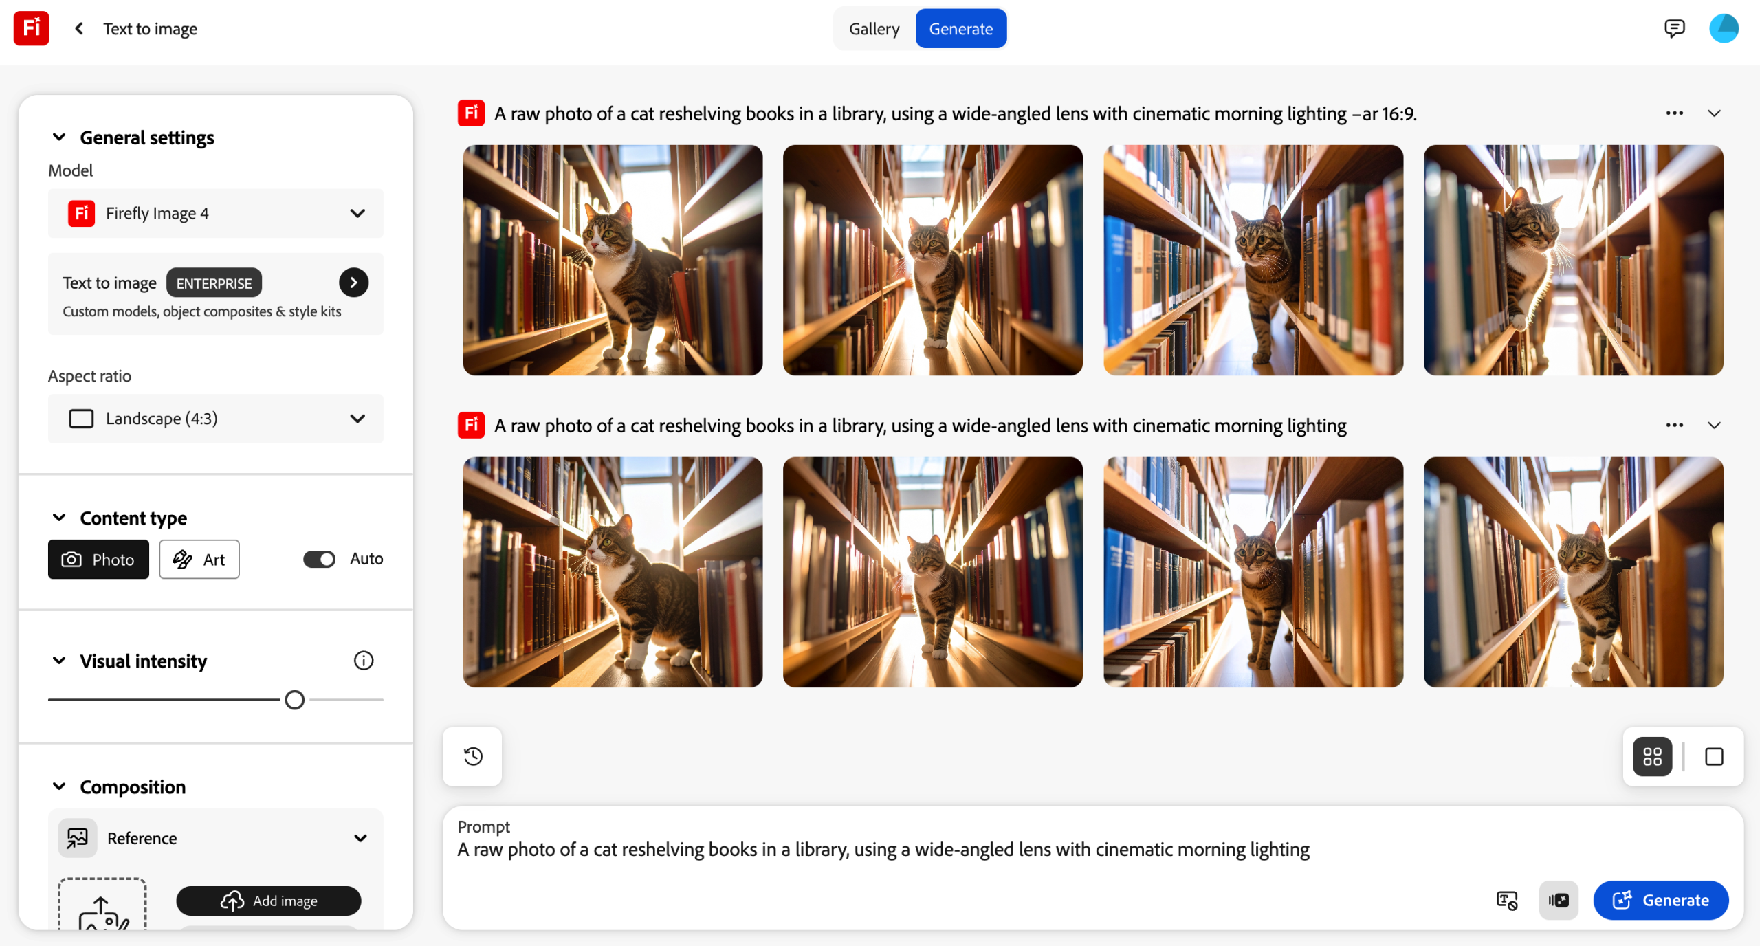Open more options for the 16:9 prompt

[1675, 113]
